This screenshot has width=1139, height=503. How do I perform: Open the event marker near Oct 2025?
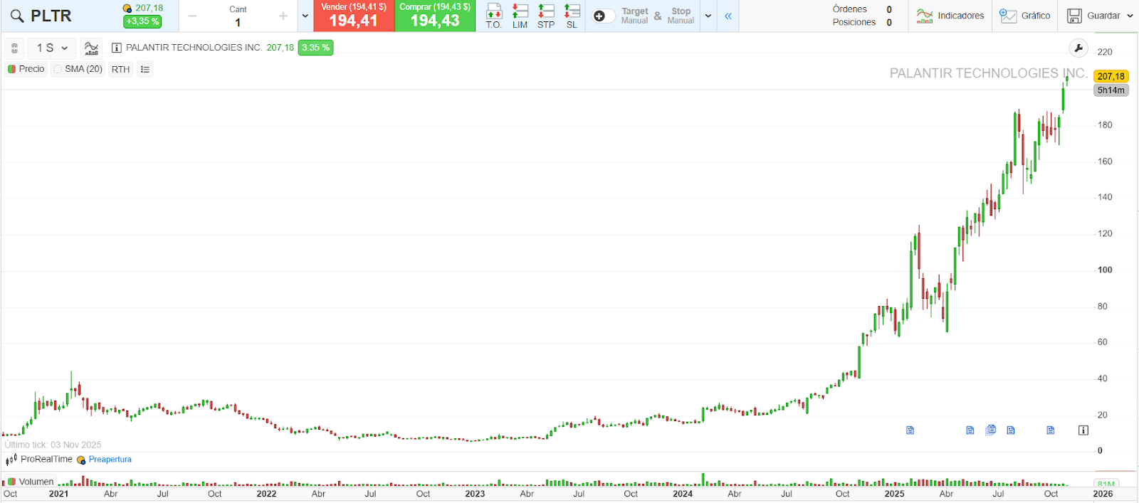(x=1050, y=430)
